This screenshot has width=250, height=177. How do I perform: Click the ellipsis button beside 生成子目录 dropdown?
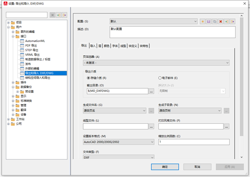[x=226, y=111]
